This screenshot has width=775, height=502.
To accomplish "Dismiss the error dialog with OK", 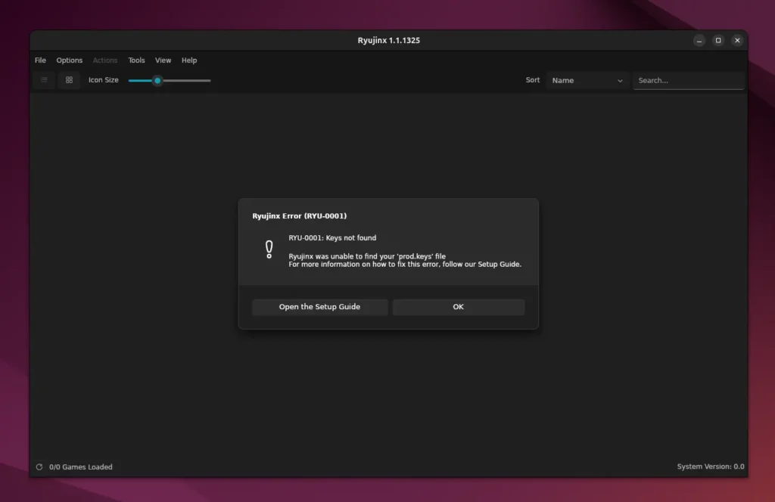I will click(458, 307).
